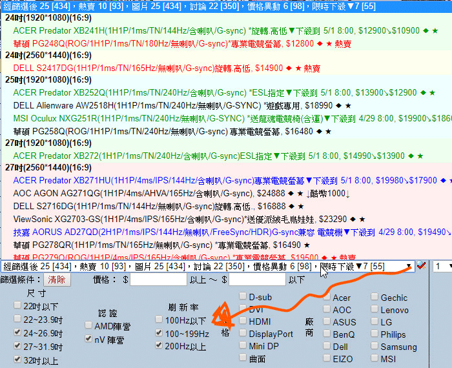Uncheck the 200Hz以上 refresh rate checkbox
452x368 pixels.
[159, 345]
